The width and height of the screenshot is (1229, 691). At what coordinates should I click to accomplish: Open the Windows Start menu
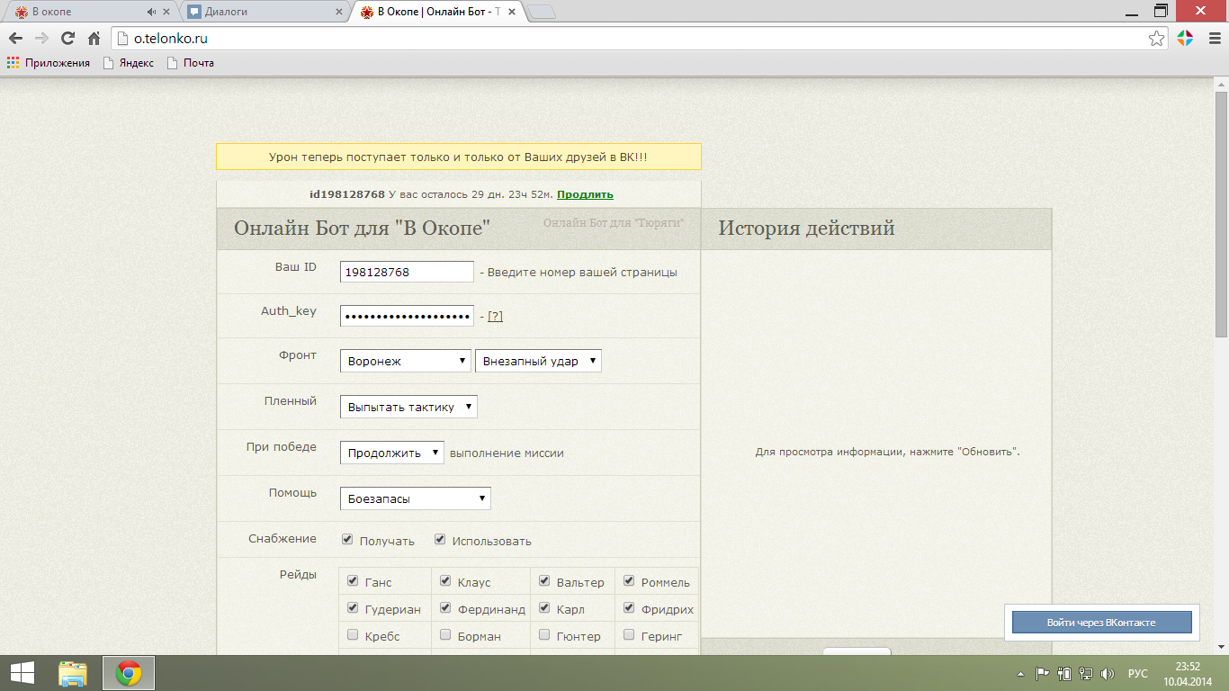point(22,672)
